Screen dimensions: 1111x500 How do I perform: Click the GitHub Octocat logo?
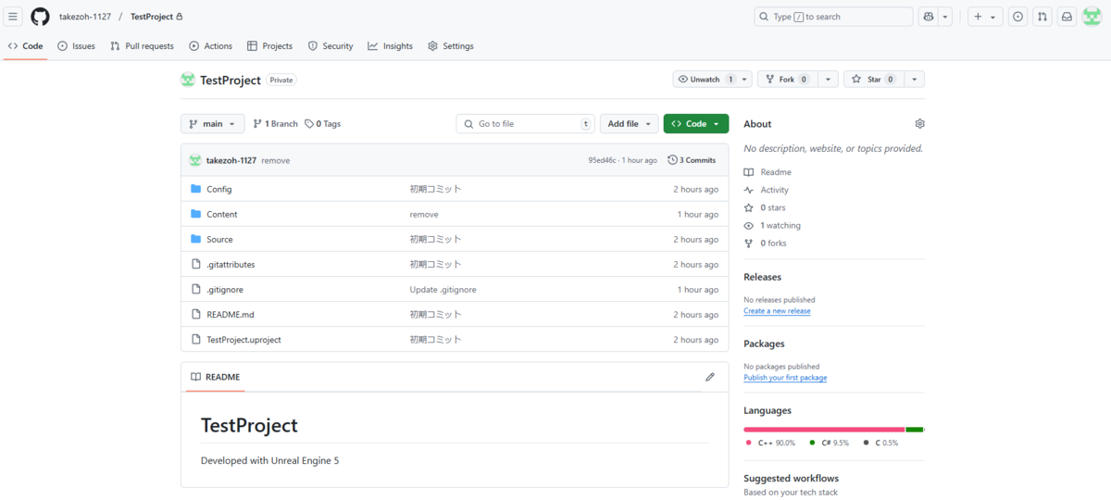tap(40, 17)
